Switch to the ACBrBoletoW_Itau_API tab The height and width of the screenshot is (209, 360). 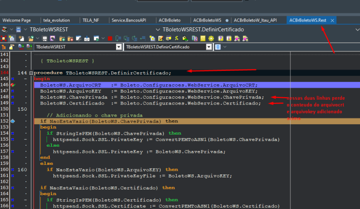pos(255,20)
